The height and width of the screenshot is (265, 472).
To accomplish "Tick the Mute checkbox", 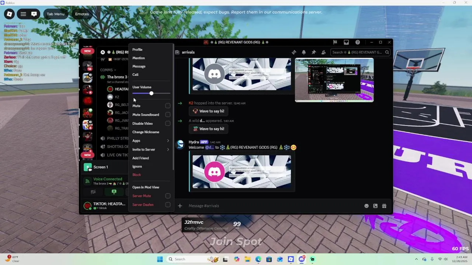I will [168, 106].
